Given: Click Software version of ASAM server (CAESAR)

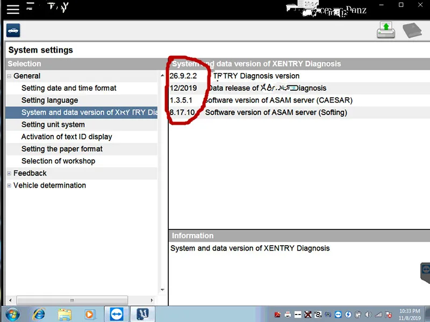Looking at the screenshot, I should 278,101.
